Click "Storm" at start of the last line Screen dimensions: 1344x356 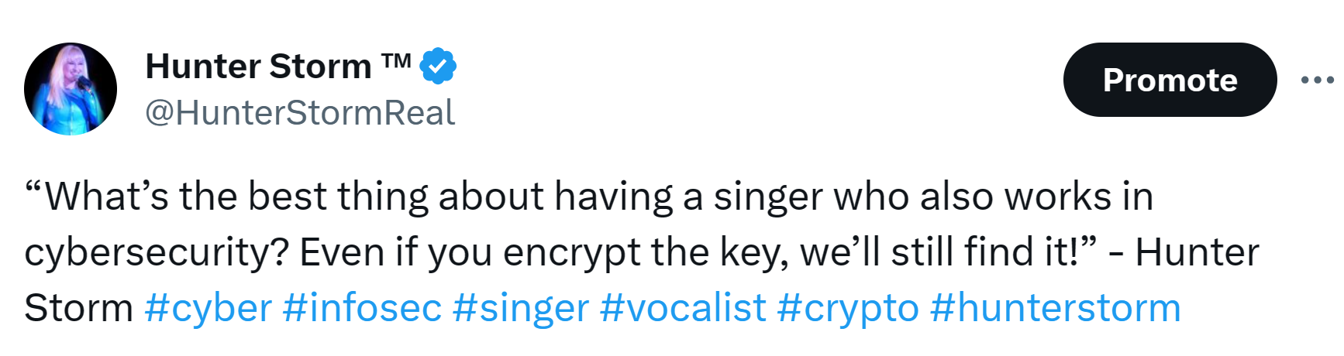(x=78, y=308)
